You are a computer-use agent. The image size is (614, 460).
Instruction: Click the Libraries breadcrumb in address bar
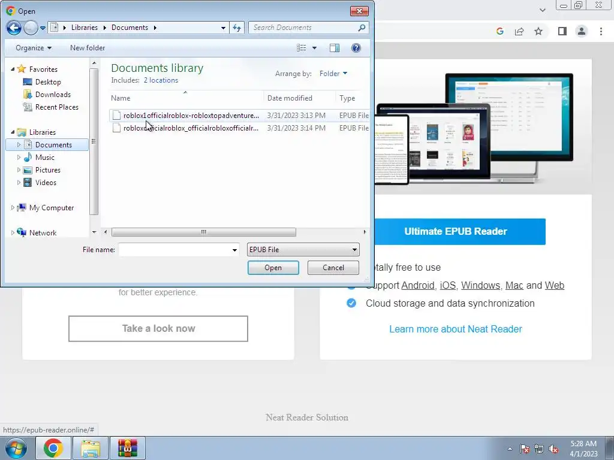(84, 28)
